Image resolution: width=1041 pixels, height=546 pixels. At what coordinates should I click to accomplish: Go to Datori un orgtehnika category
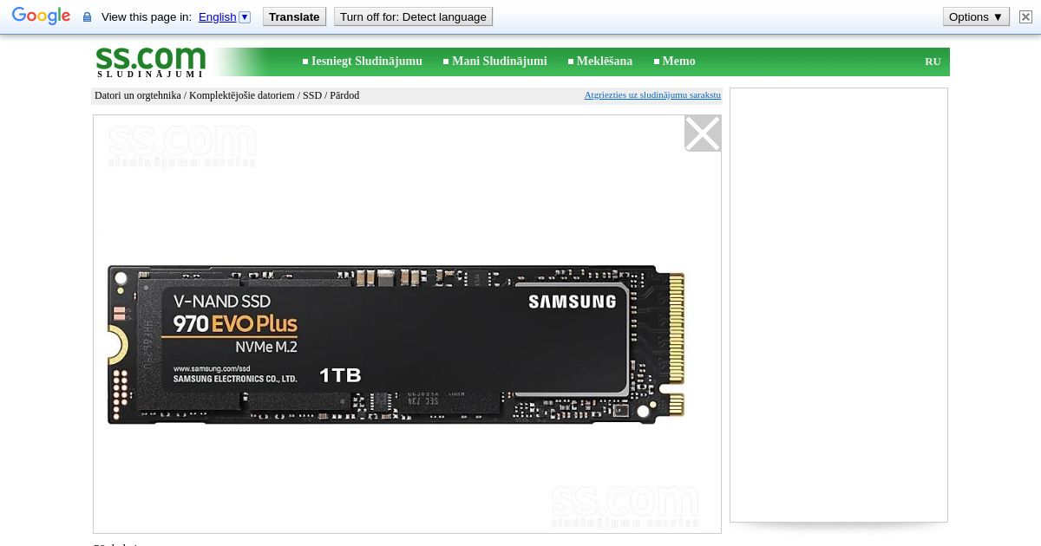[x=138, y=95]
